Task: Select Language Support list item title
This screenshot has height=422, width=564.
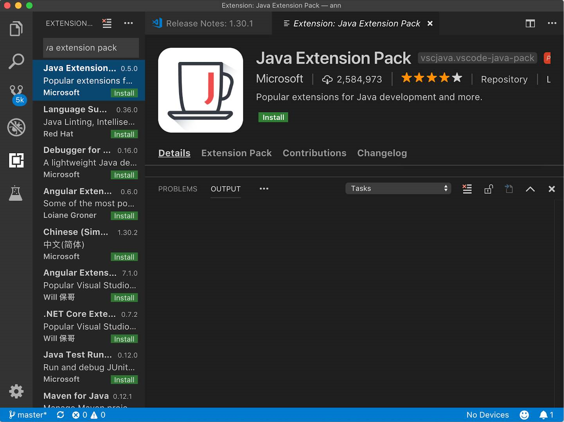Action: tap(75, 109)
